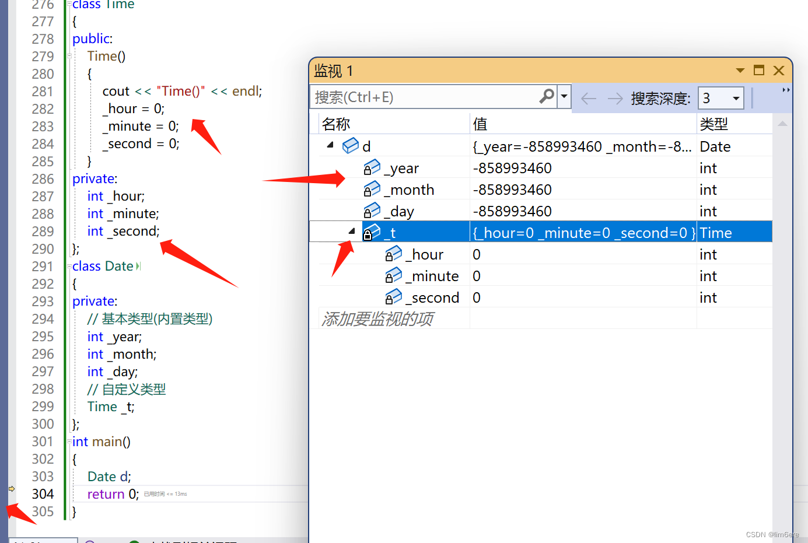Collapse the d variable node
Image resolution: width=808 pixels, height=543 pixels.
click(x=330, y=145)
